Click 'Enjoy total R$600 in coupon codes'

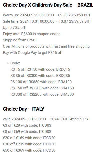point(32,34)
